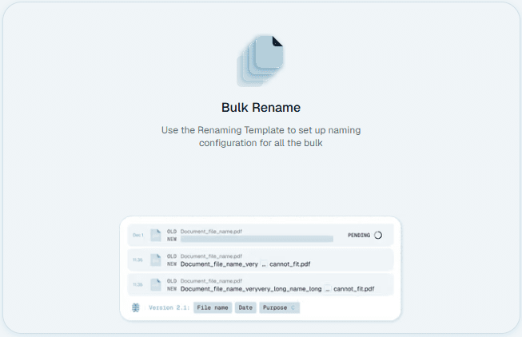Click the Bulk Rename heading
Screen dimensions: 522x337
tap(261, 108)
